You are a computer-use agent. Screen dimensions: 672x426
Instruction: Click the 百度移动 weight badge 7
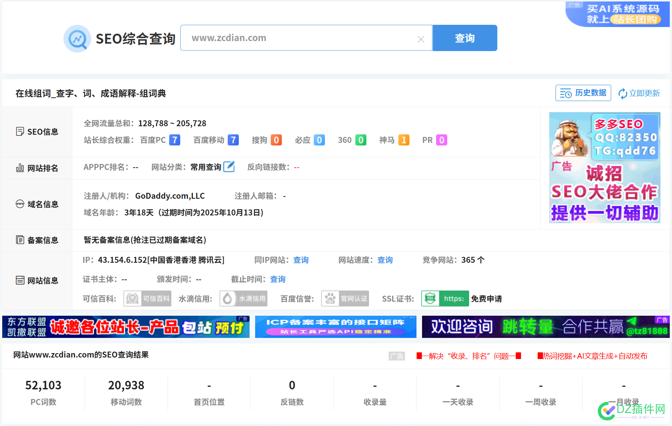click(233, 140)
